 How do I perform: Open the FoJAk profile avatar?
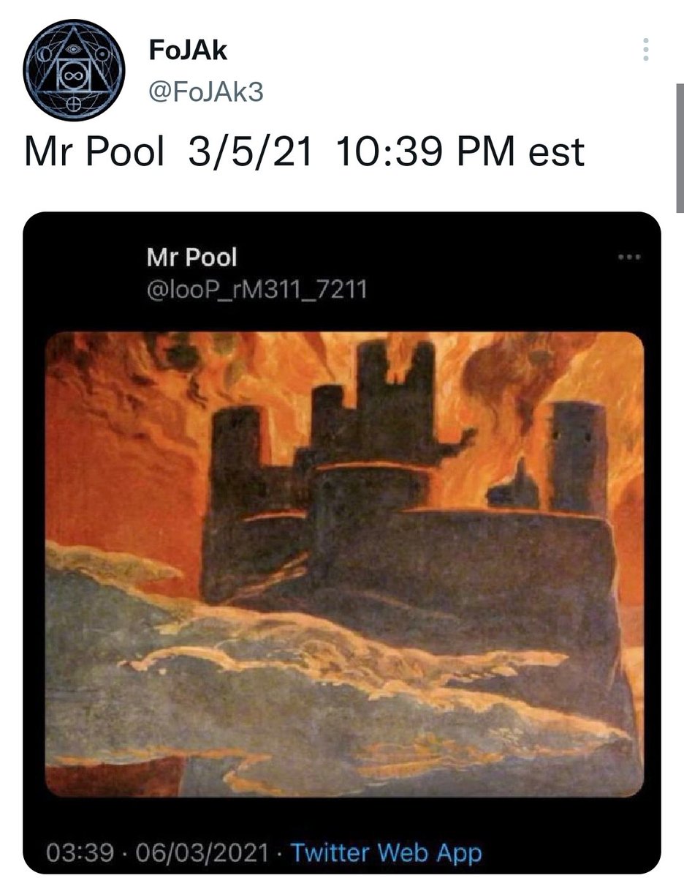[x=74, y=70]
